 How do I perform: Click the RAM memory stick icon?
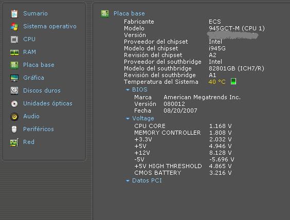coord(14,52)
